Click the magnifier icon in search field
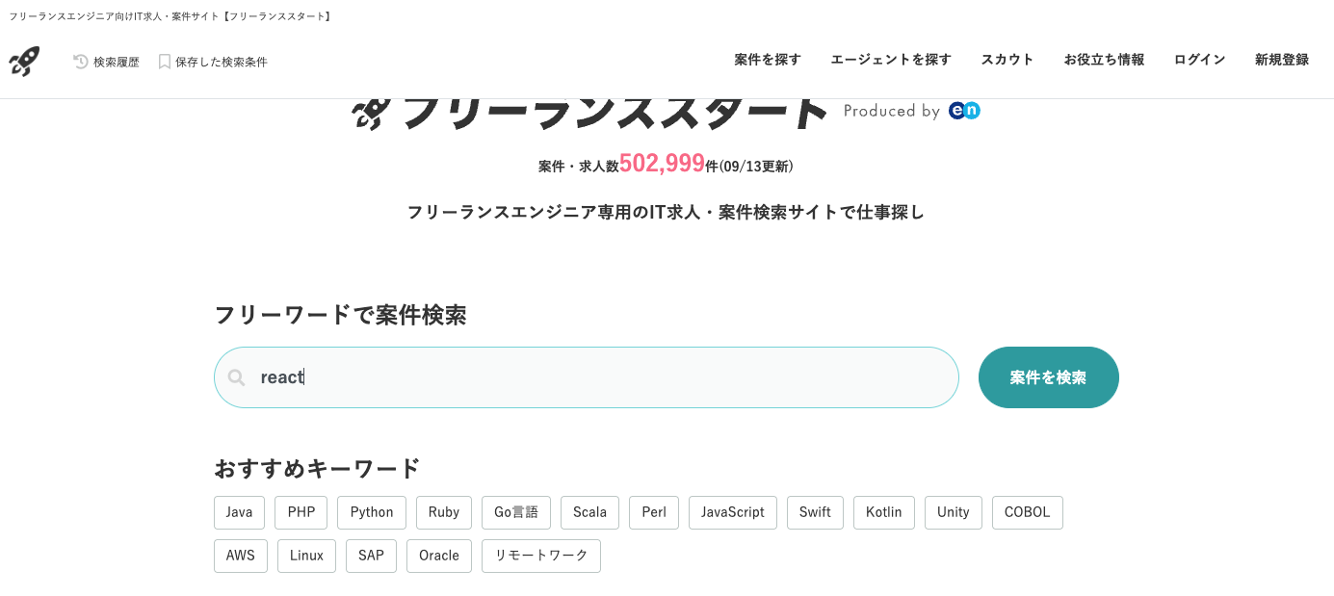The image size is (1334, 596). tap(237, 377)
